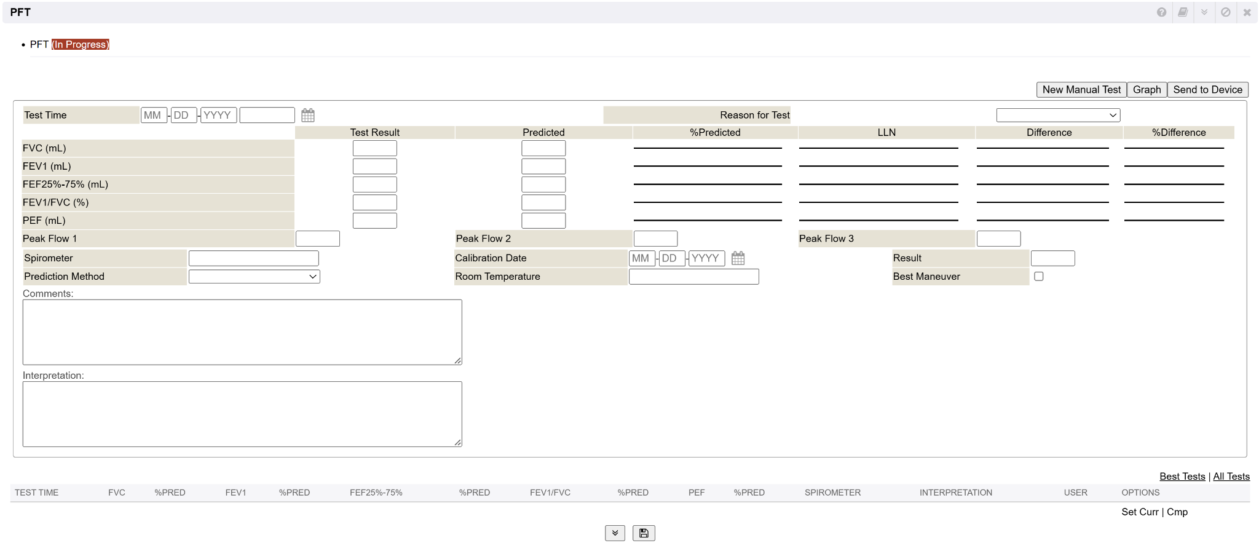Screen dimensions: 1259x543
Task: Click the Spirometer text field
Action: click(253, 258)
